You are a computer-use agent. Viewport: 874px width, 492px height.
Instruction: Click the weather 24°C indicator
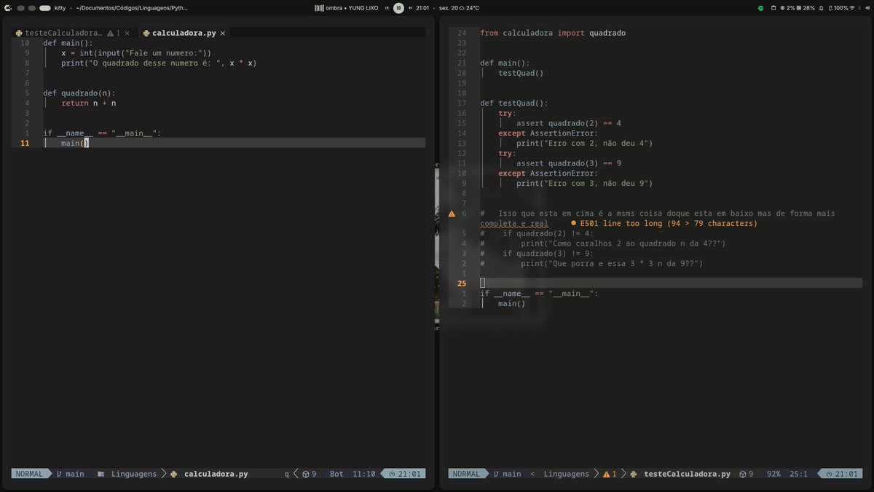coord(469,7)
